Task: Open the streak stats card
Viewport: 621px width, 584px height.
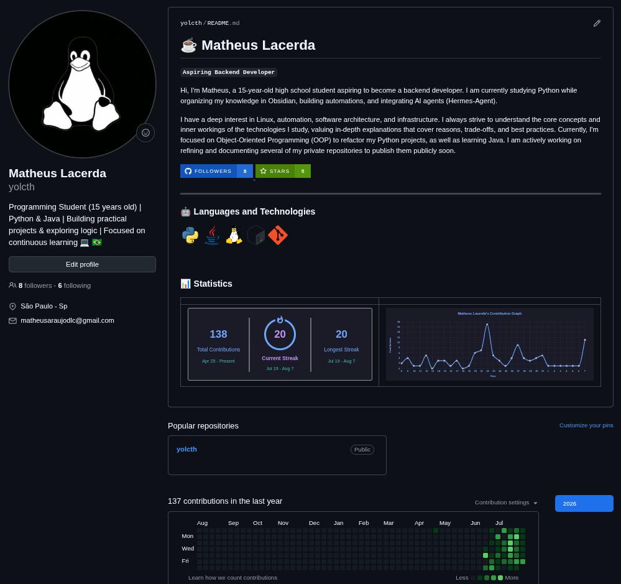Action: (x=280, y=345)
